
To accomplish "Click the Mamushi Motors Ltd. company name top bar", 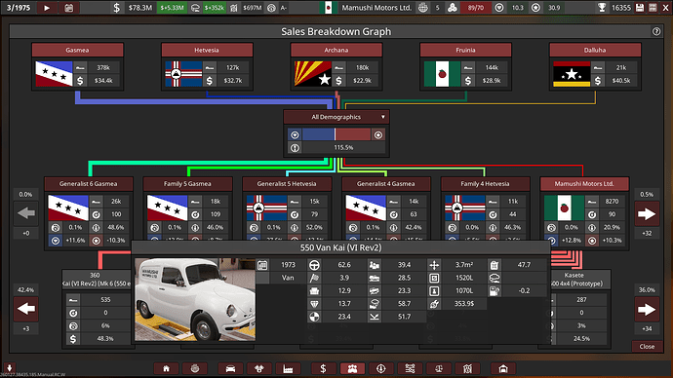I will click(376, 8).
